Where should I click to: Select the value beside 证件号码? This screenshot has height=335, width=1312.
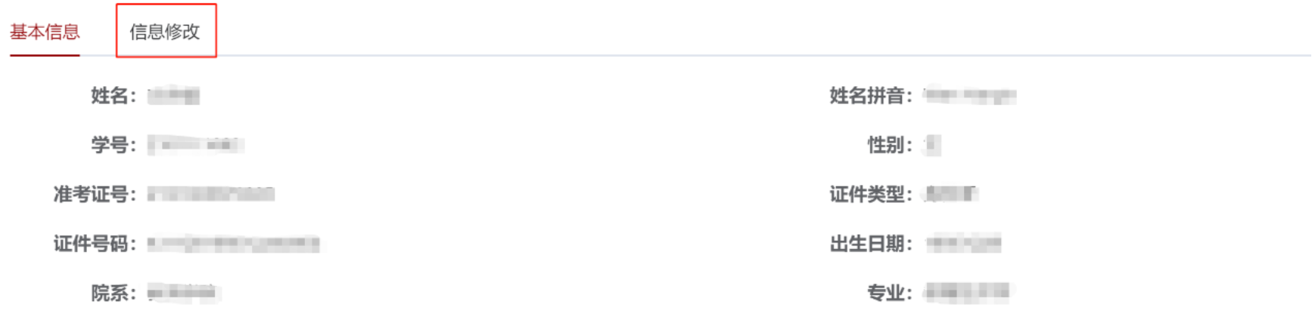tap(233, 244)
